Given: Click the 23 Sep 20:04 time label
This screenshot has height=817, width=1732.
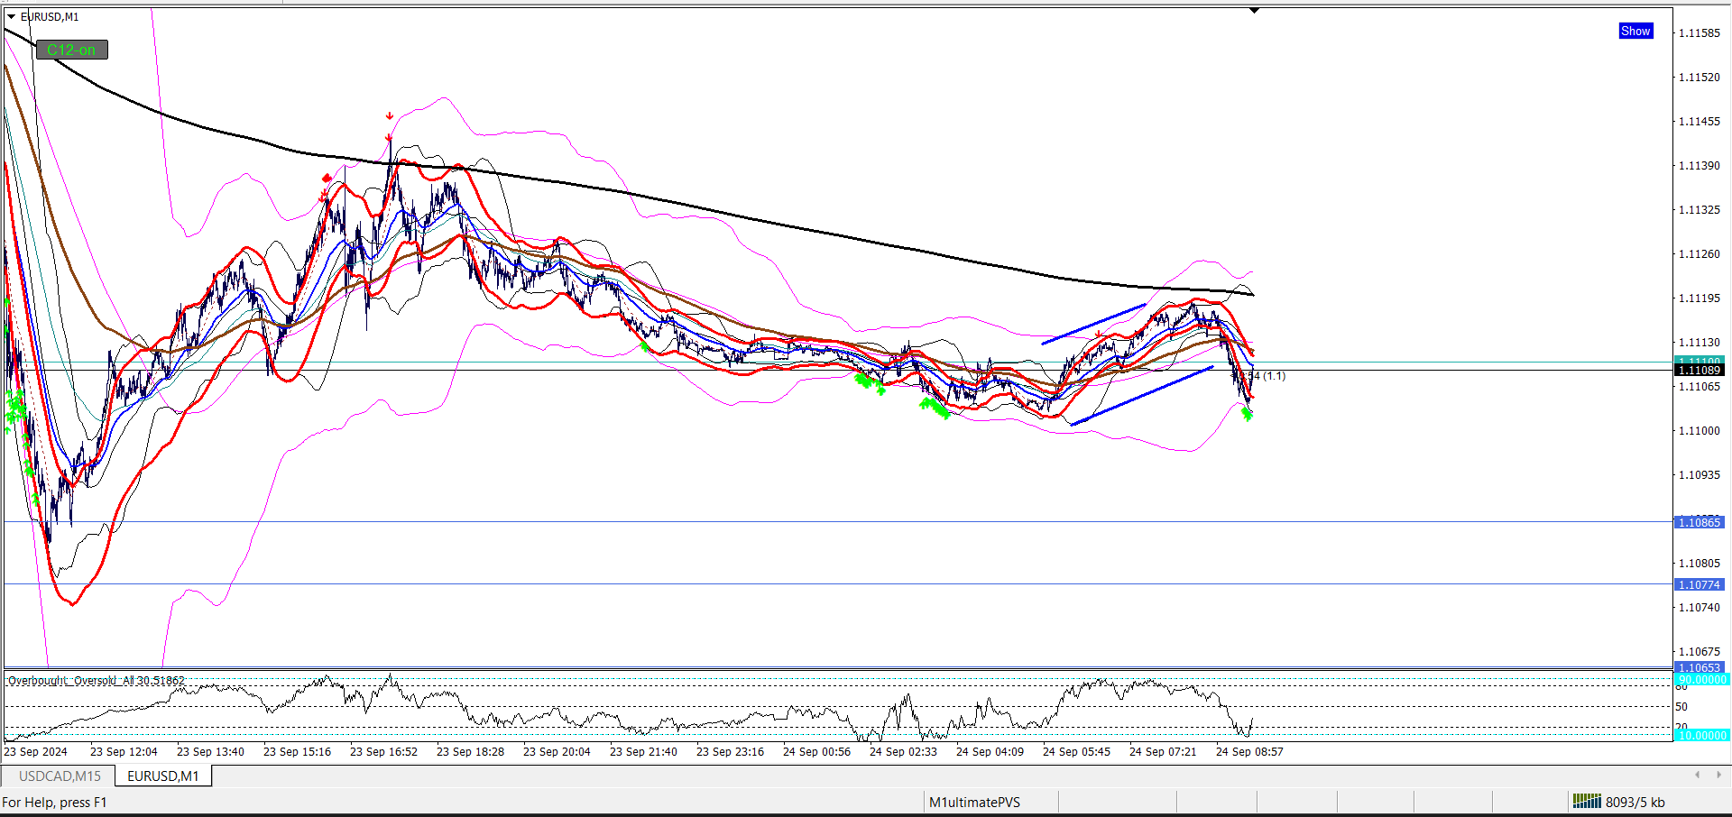Looking at the screenshot, I should (x=557, y=751).
